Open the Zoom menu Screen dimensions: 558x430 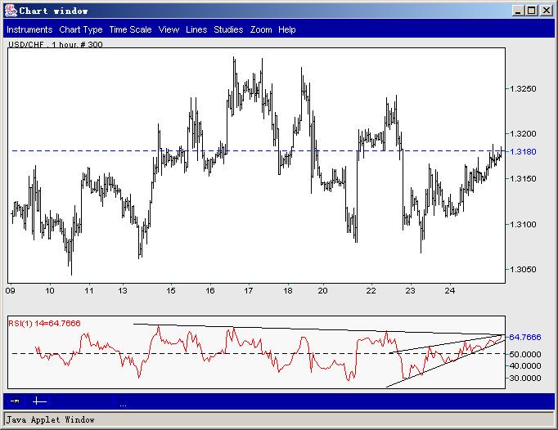(x=261, y=29)
